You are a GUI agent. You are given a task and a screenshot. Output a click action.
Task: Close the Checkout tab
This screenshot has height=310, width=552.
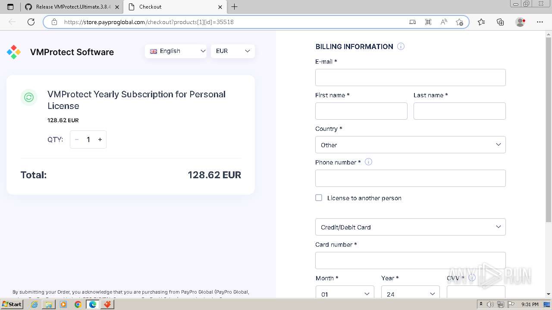click(220, 7)
